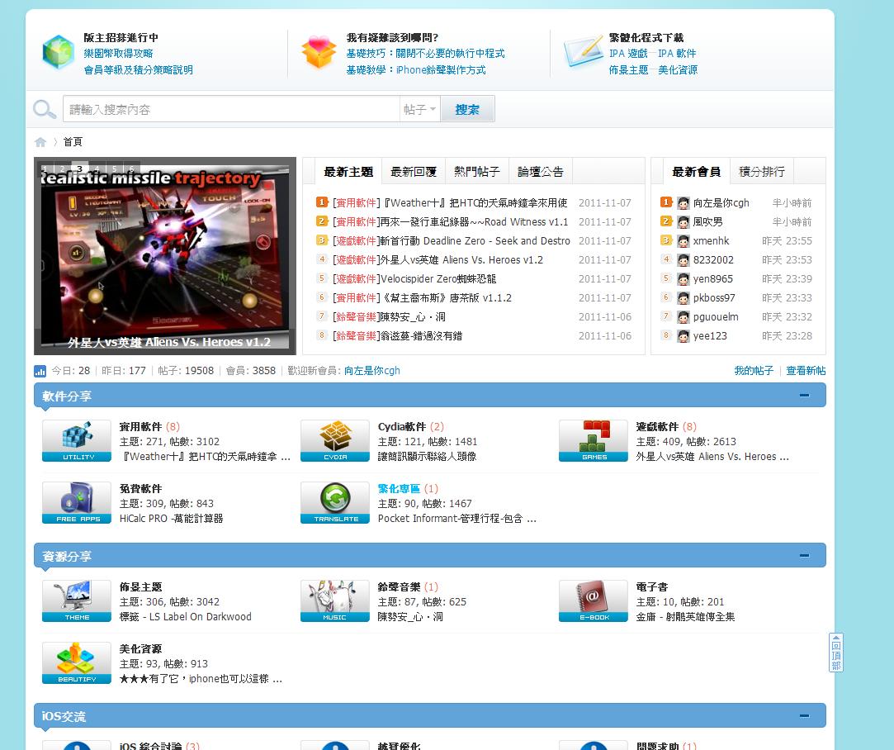Switch to the 論壇公告 tab
This screenshot has width=894, height=750.
tap(541, 172)
